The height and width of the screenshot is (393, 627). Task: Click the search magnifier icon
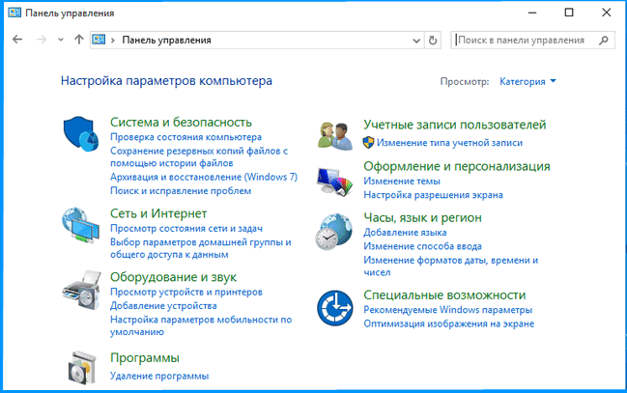pos(604,40)
